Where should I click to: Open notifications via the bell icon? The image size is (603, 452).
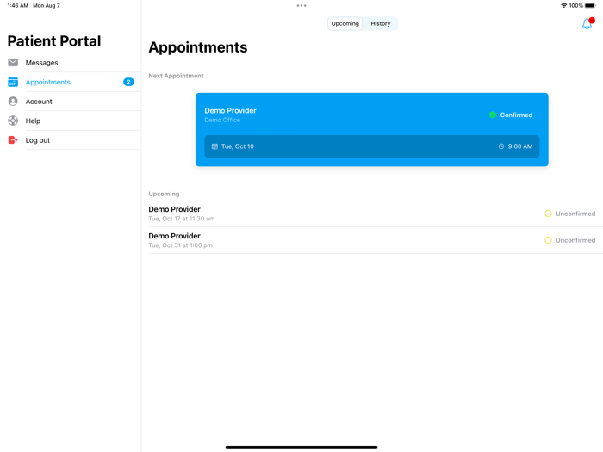587,23
